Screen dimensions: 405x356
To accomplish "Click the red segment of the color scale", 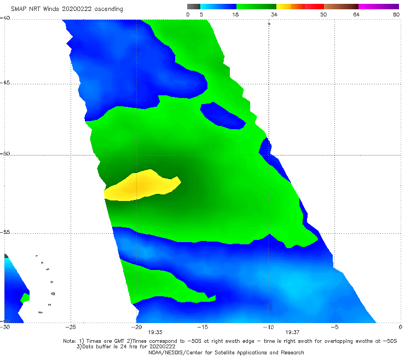I will click(314, 7).
